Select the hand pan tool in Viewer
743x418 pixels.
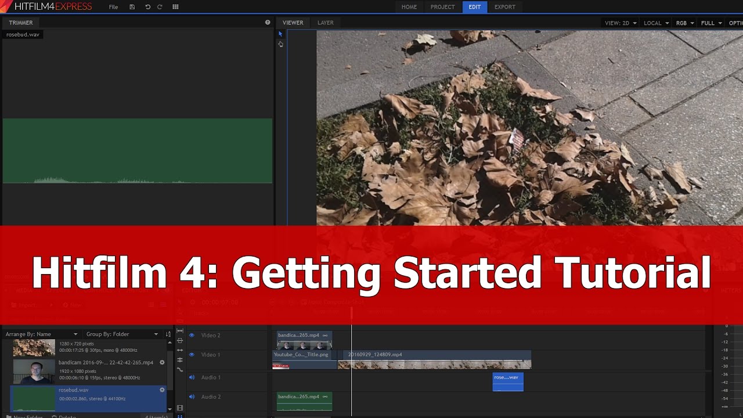pyautogui.click(x=280, y=44)
